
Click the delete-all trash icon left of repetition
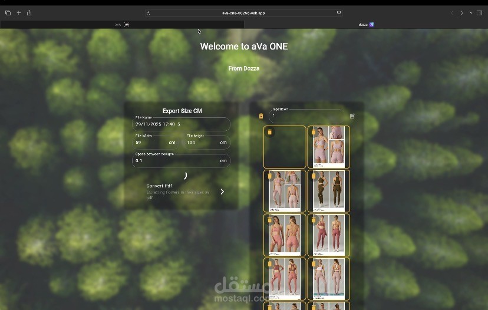click(x=261, y=116)
